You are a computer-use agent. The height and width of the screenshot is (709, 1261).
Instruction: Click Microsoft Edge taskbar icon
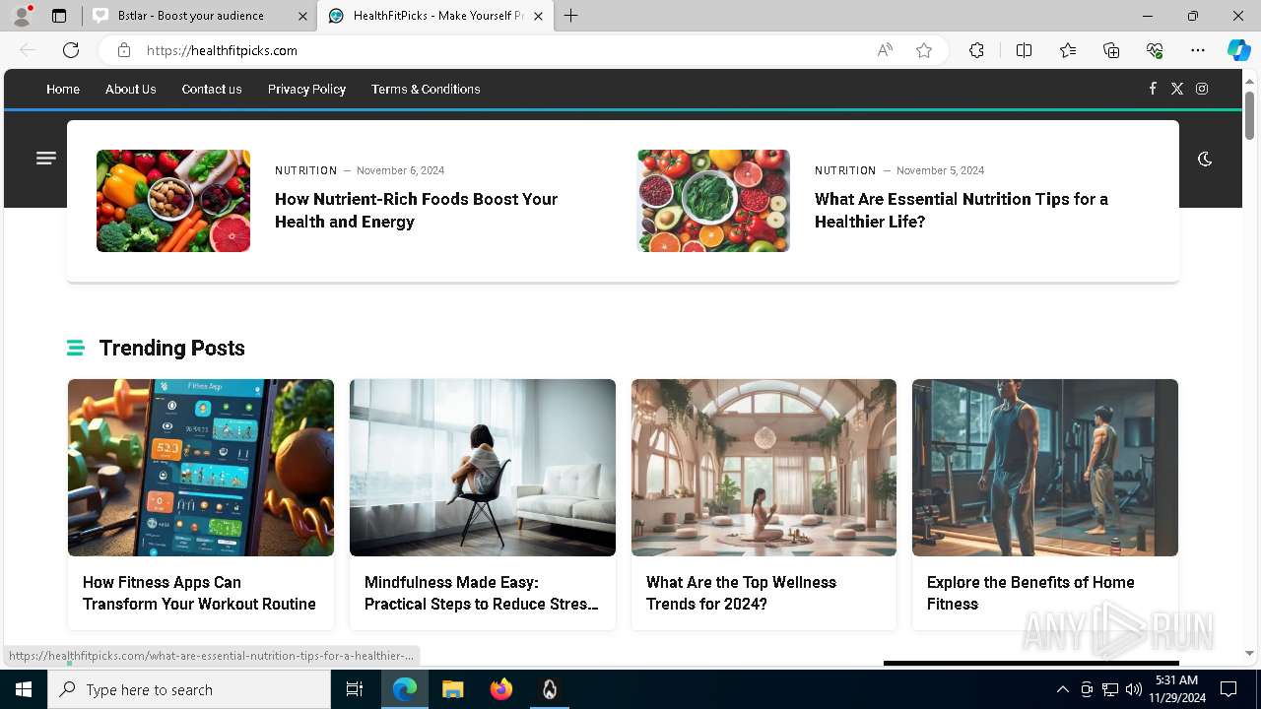(x=405, y=689)
